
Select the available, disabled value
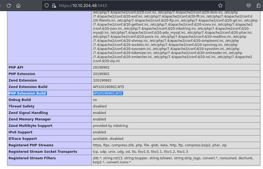coord(108,138)
